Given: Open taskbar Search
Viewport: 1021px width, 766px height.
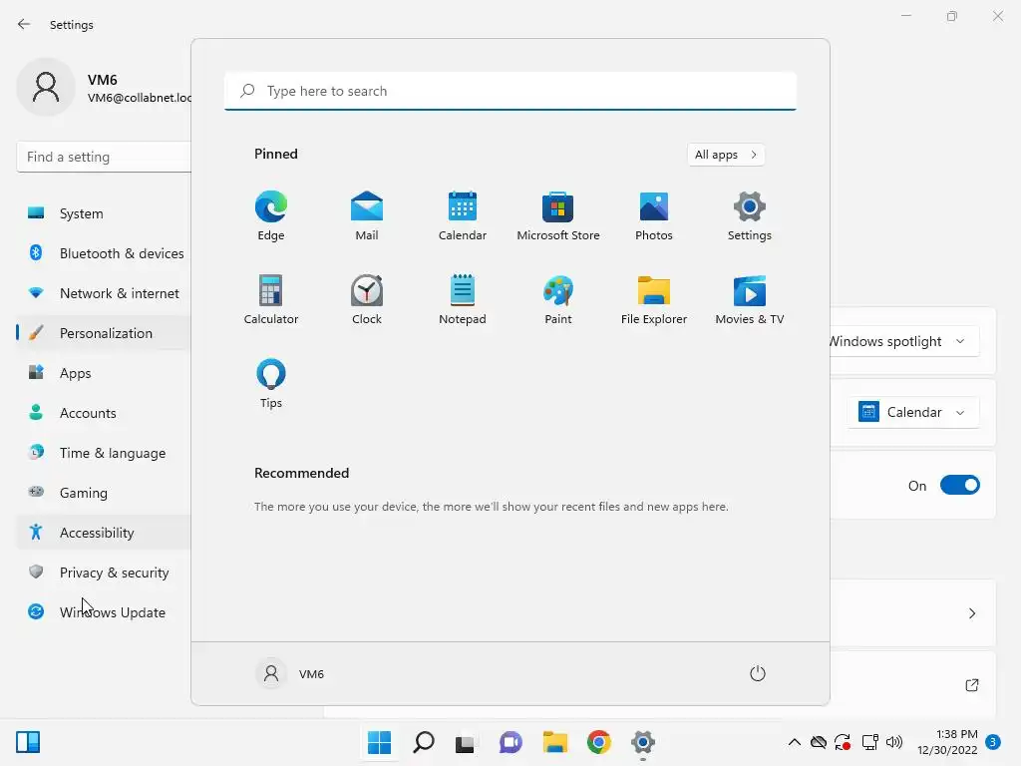Looking at the screenshot, I should (424, 742).
